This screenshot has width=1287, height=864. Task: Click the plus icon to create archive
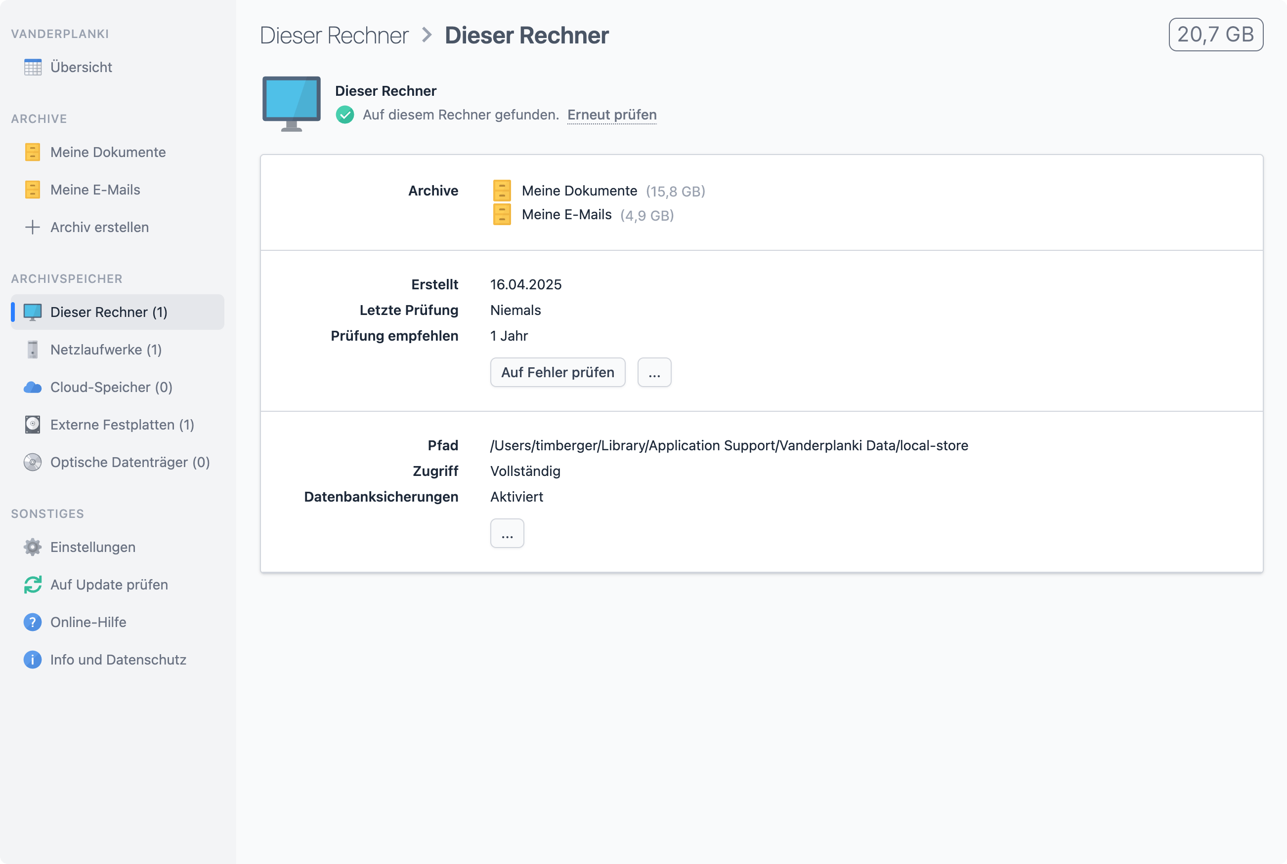tap(33, 227)
